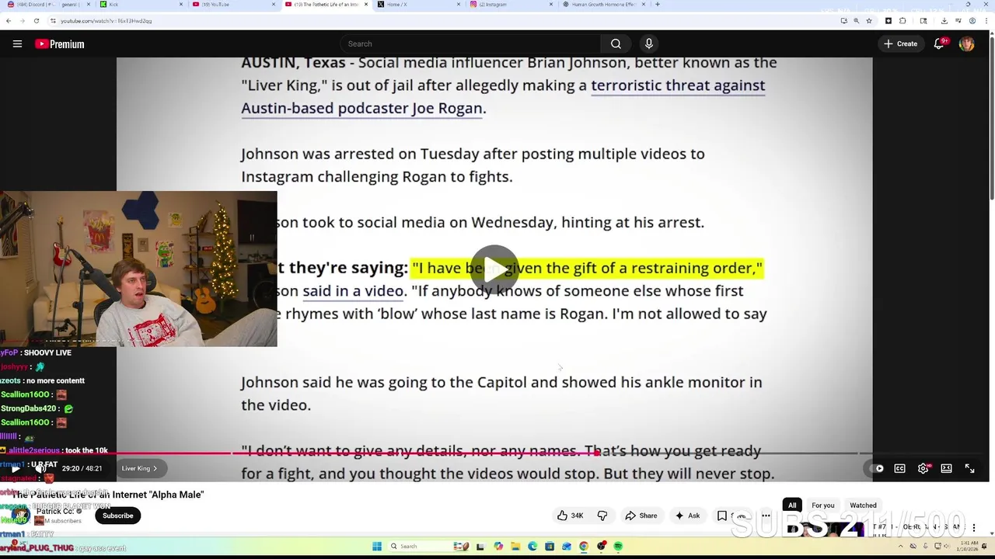Open Google Chrome from taskbar
This screenshot has height=559, width=995.
(584, 547)
